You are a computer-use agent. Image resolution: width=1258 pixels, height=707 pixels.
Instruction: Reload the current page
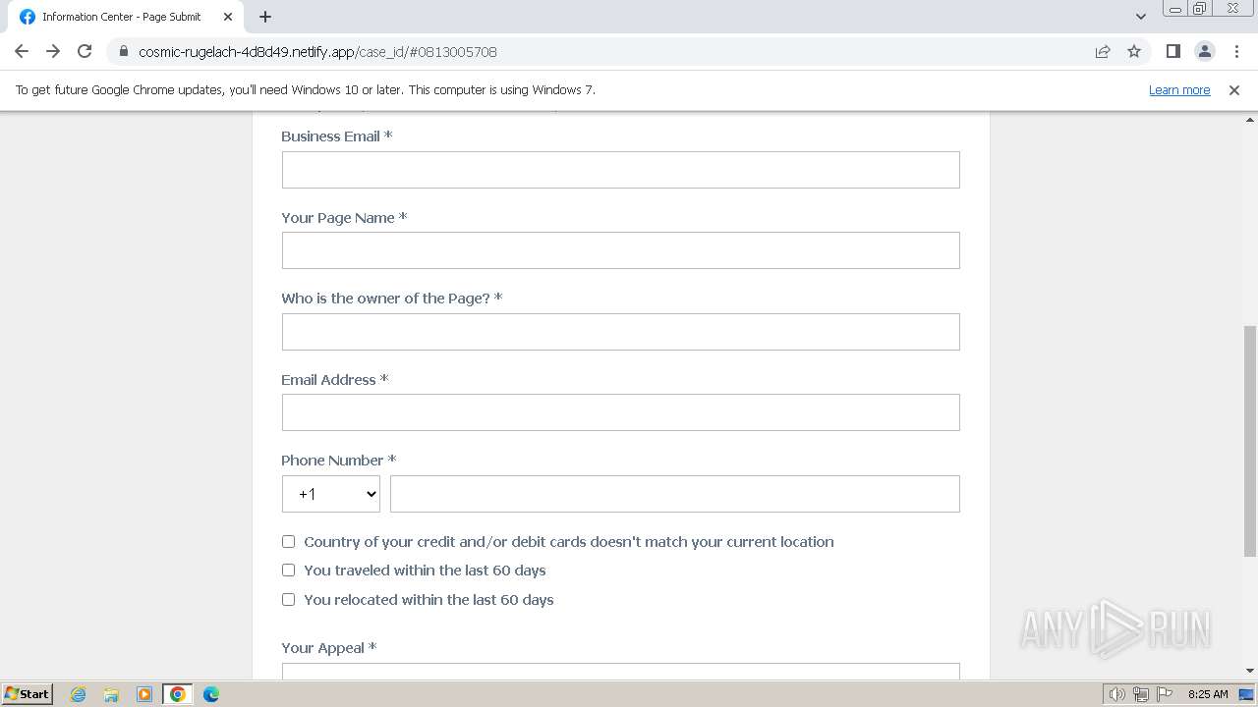click(85, 51)
